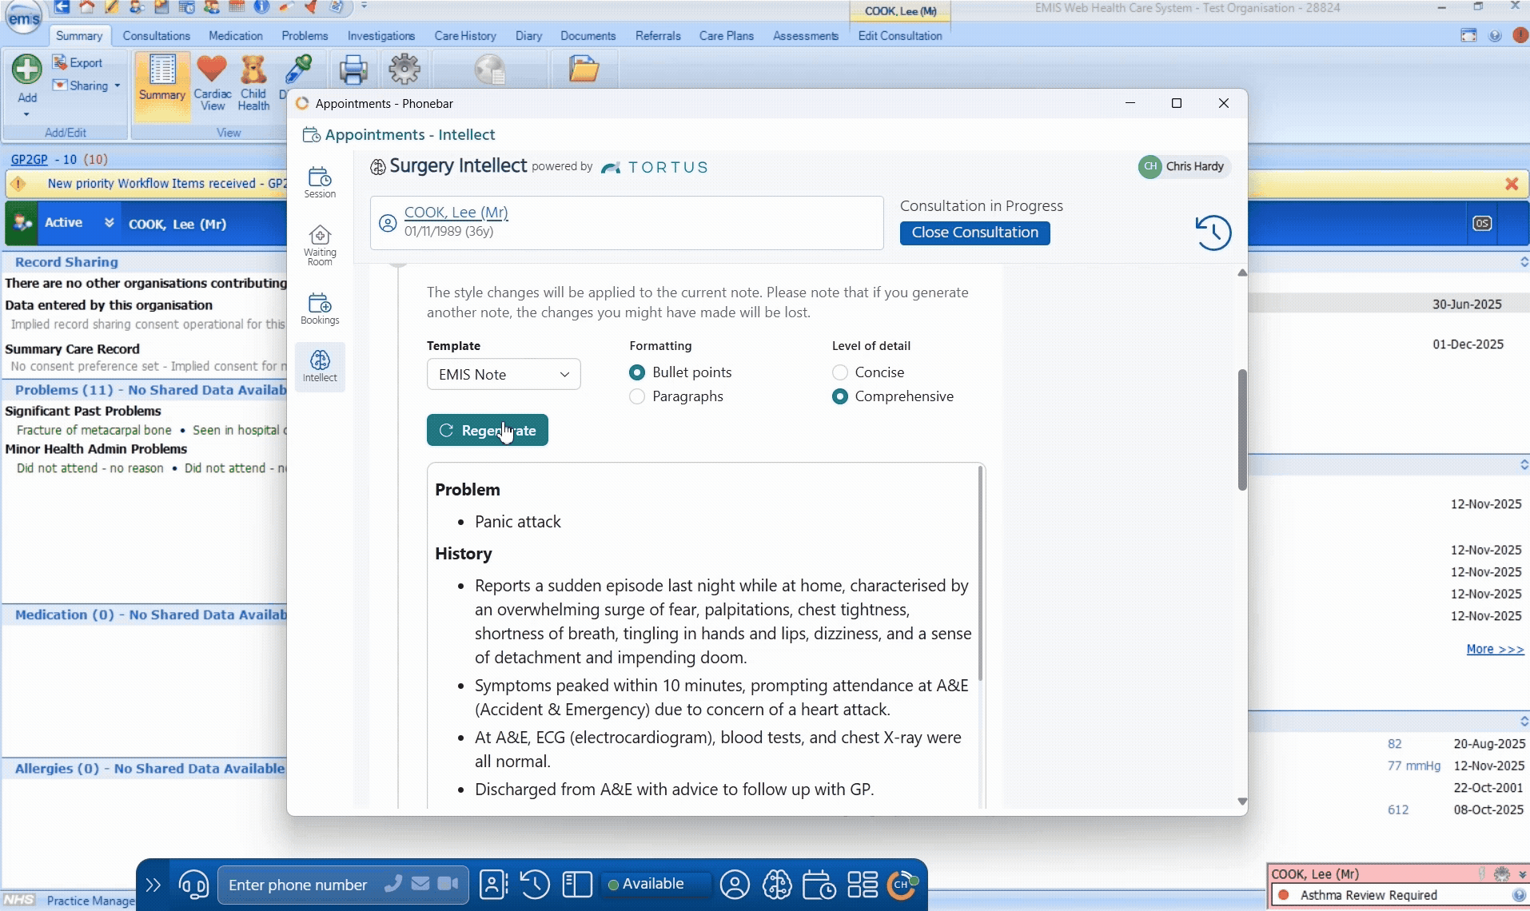
Task: Select the Bullet points formatting option
Action: pyautogui.click(x=636, y=372)
